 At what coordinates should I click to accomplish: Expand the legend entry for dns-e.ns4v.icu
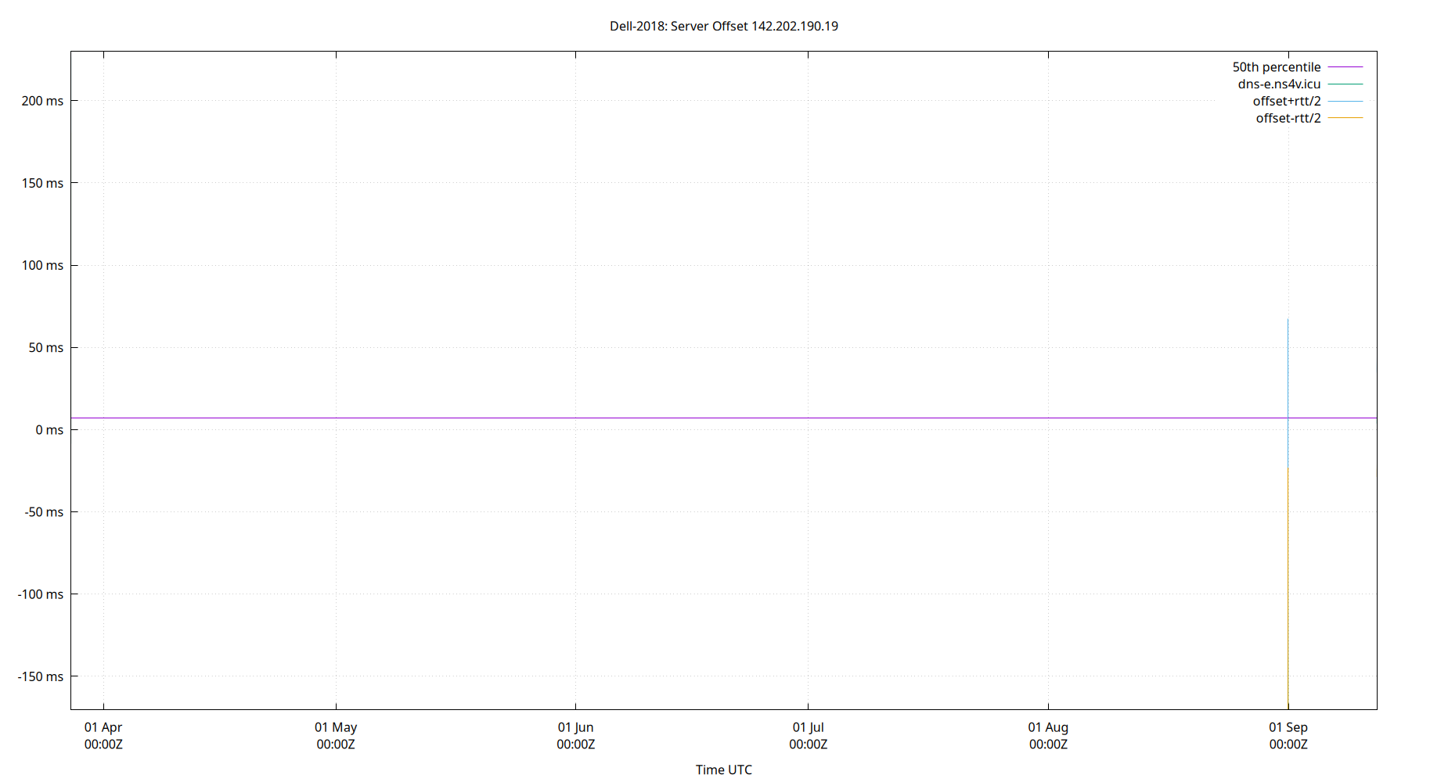[x=1280, y=84]
